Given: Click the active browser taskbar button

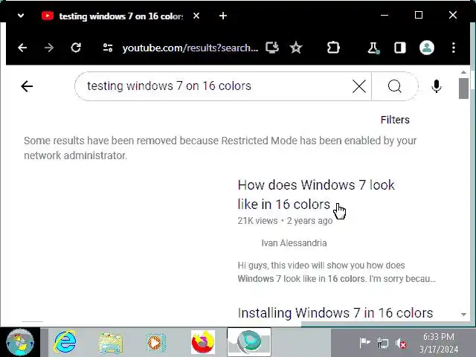Looking at the screenshot, I should tap(249, 342).
